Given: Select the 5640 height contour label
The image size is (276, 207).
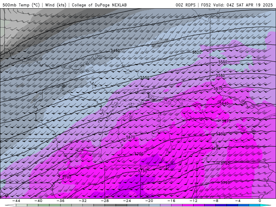Looking at the screenshot, I should pos(224,103).
